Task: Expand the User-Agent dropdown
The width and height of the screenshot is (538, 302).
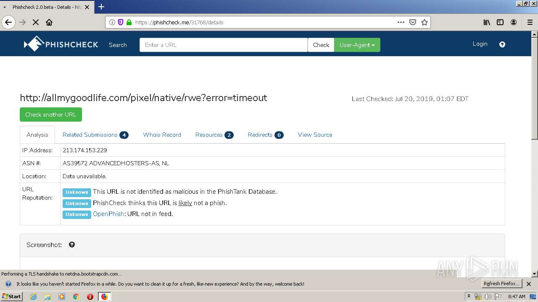Action: pos(357,45)
